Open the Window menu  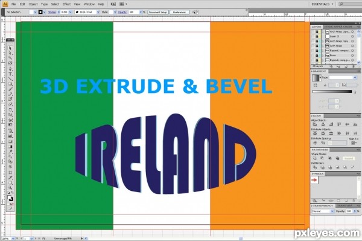point(89,4)
